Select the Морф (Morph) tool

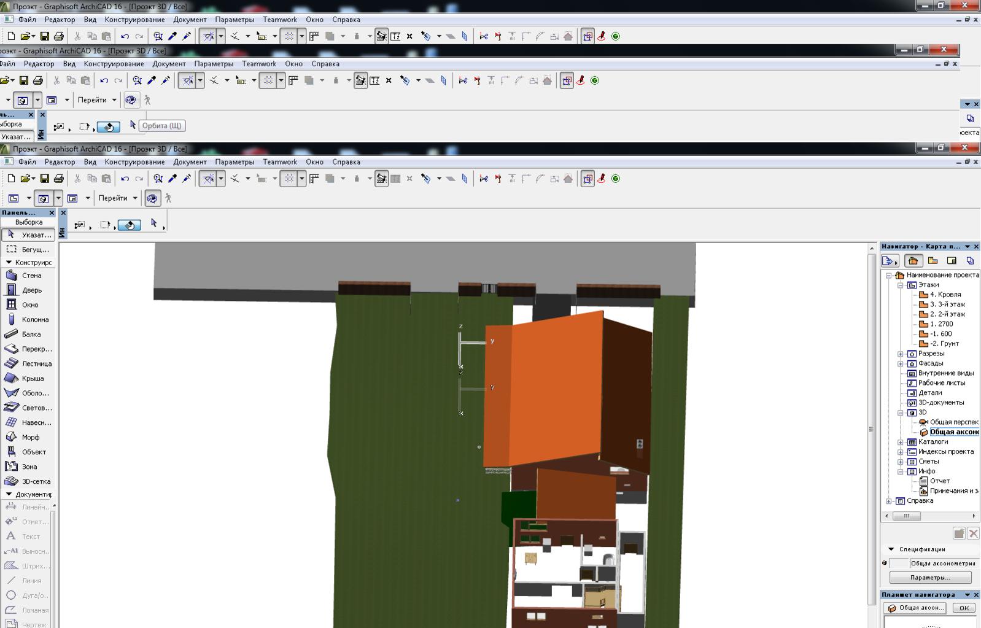click(28, 438)
